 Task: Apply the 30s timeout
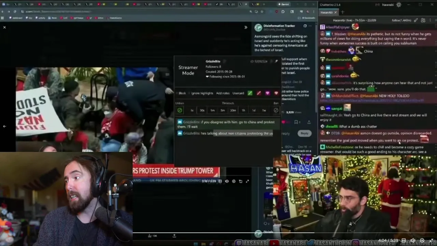coord(202,110)
